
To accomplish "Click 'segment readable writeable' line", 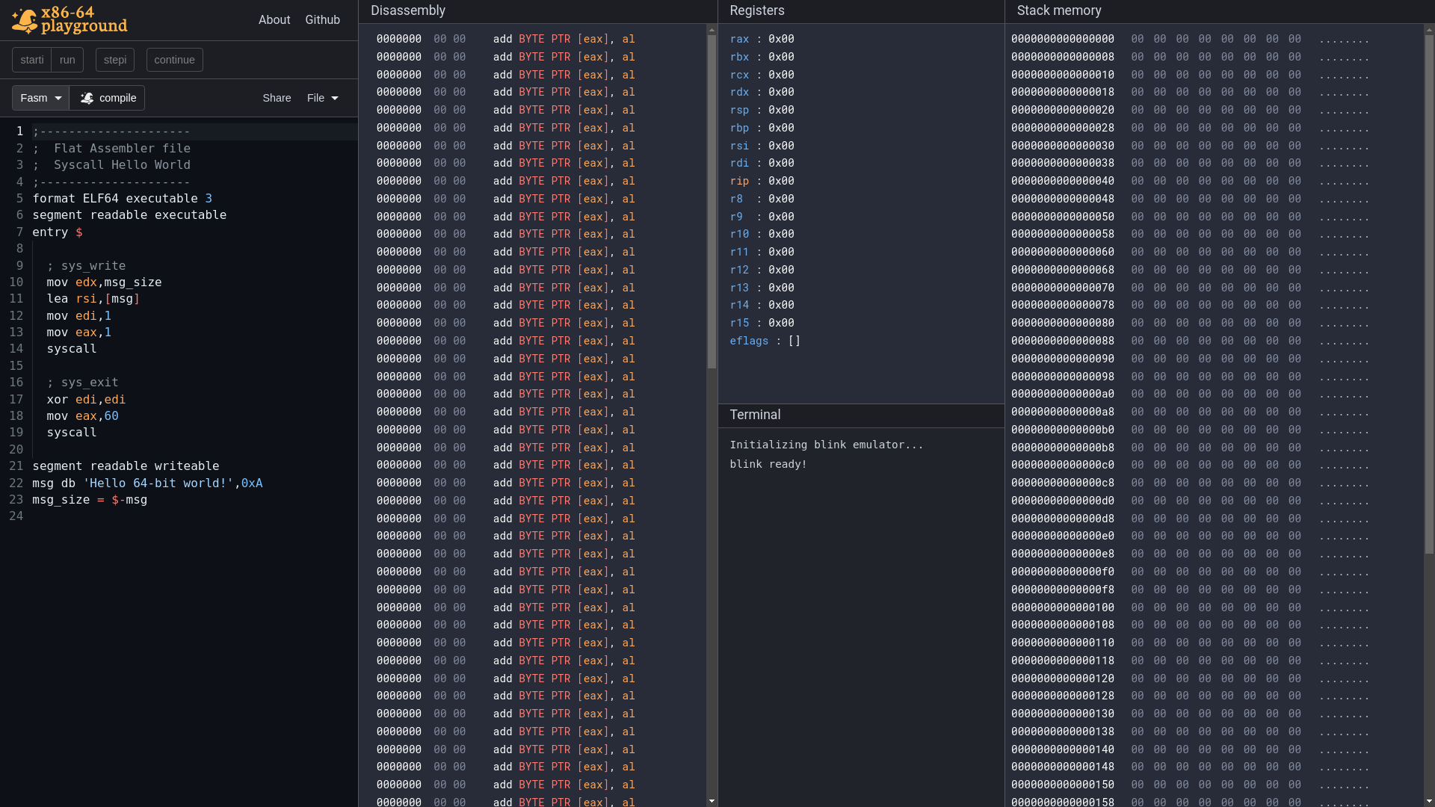I will pyautogui.click(x=126, y=466).
